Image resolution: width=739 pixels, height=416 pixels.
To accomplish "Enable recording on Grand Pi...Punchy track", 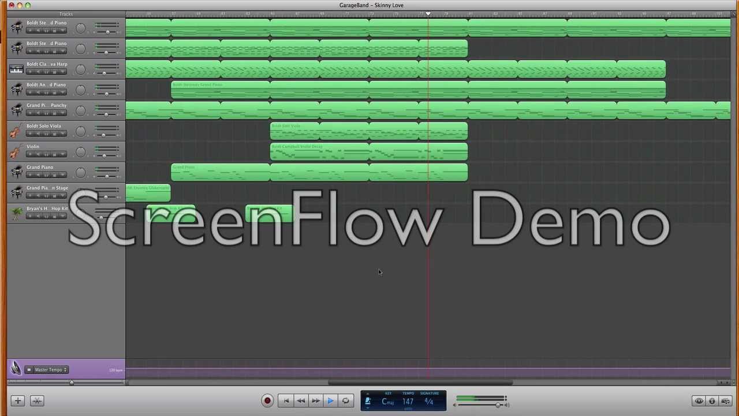I will click(x=30, y=113).
